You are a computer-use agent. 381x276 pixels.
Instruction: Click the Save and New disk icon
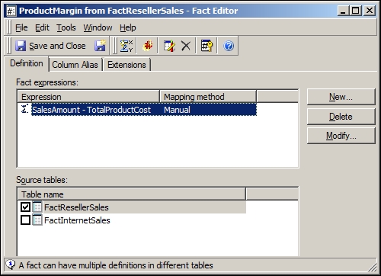click(x=100, y=46)
